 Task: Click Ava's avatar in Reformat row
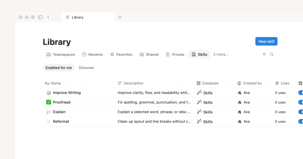240,122
